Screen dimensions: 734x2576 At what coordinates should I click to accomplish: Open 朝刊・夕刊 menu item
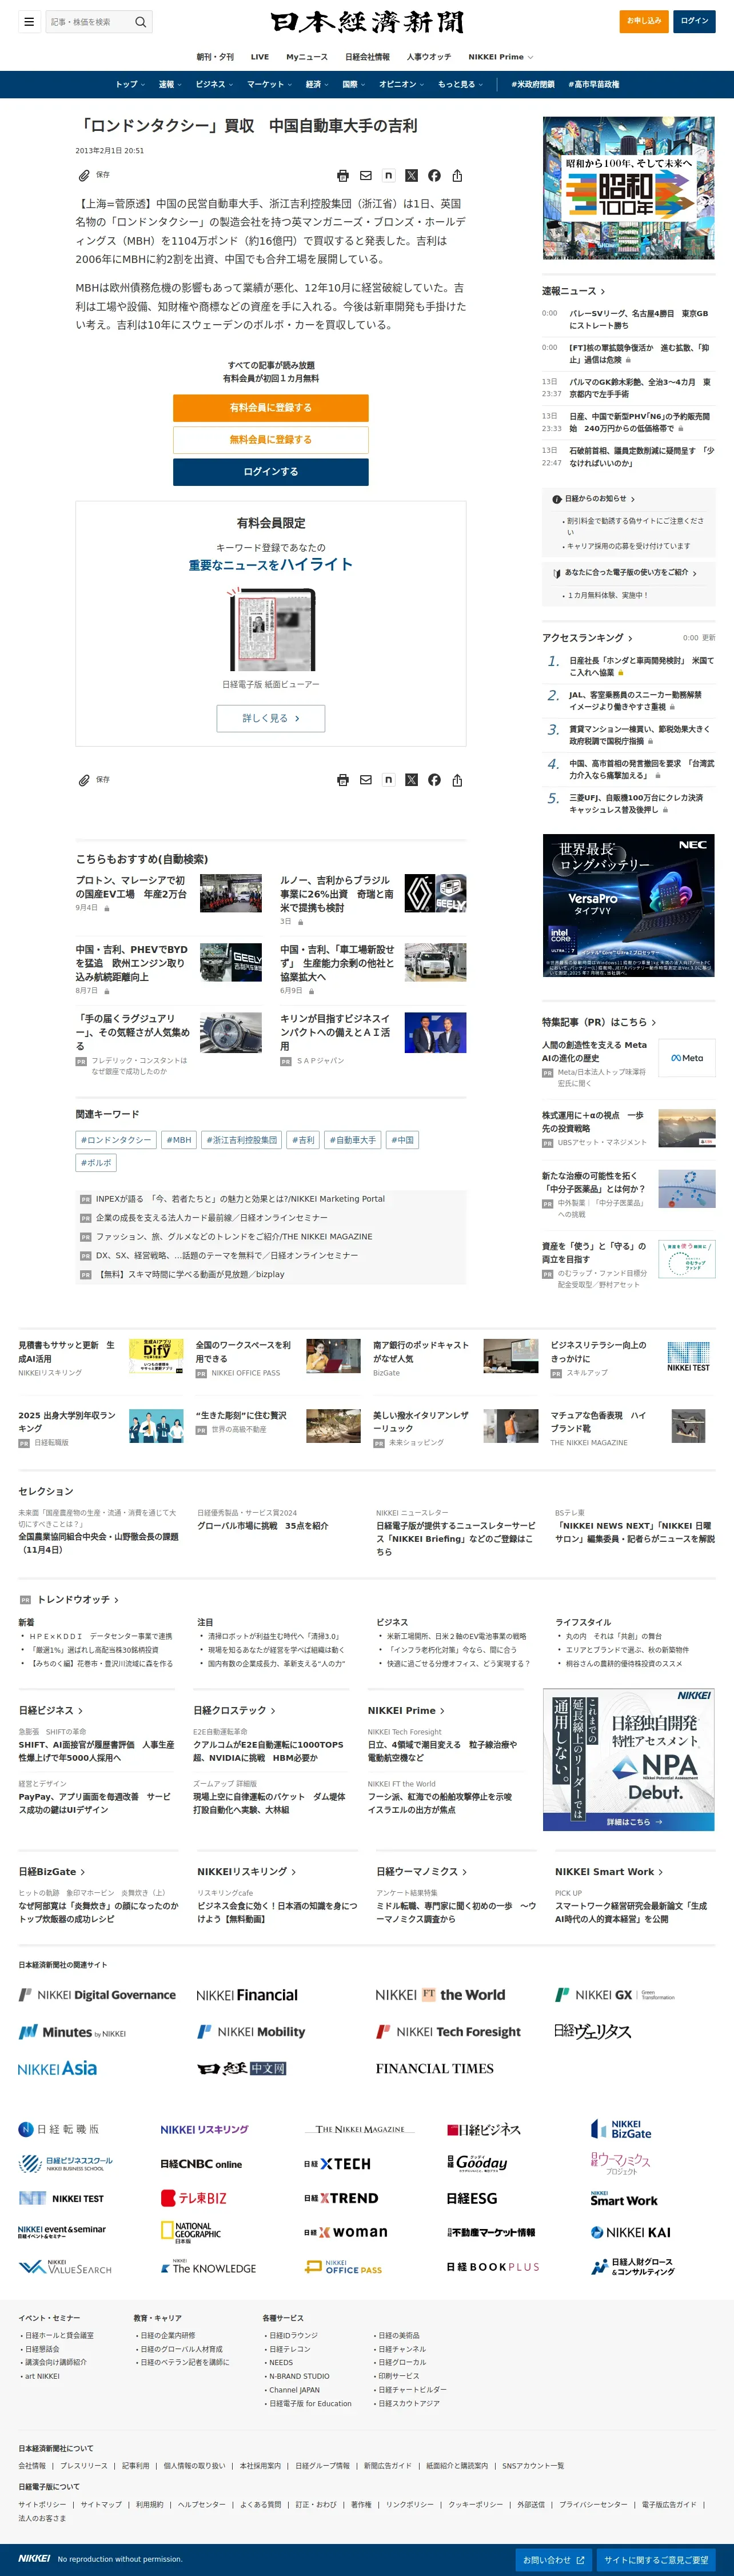click(215, 57)
